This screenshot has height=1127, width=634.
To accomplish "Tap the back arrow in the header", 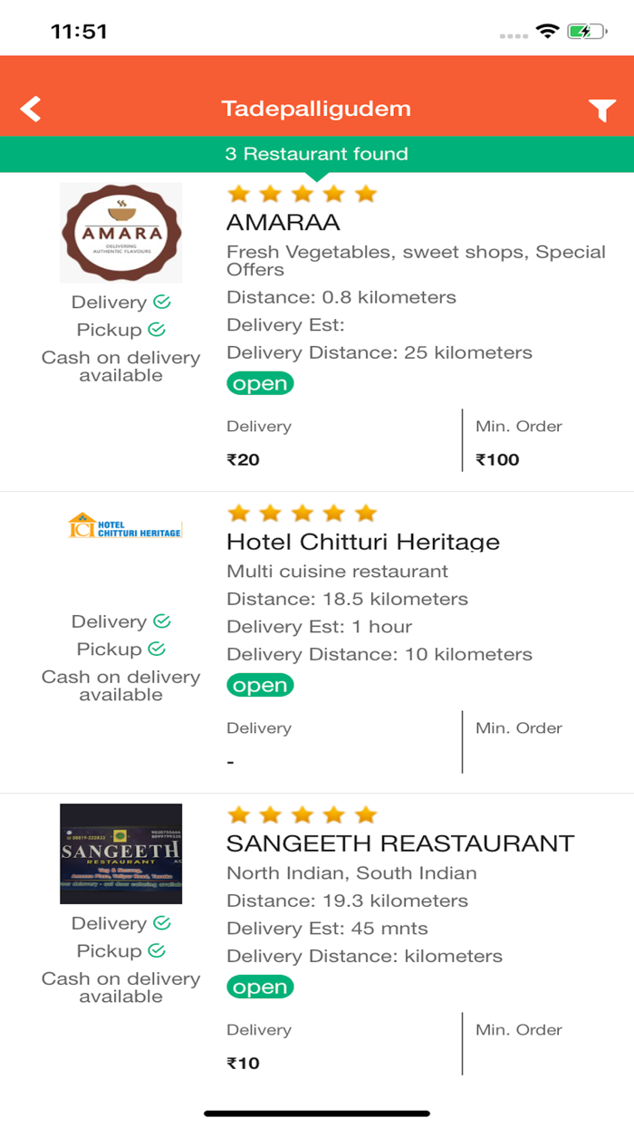I will 30,108.
